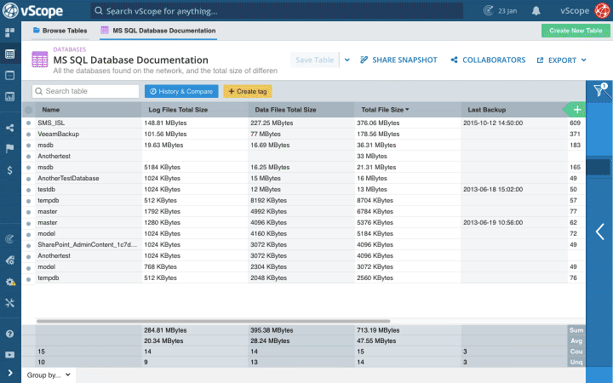Viewport: 613px width, 383px height.
Task: Expand the right side panel arrow
Action: 599,232
